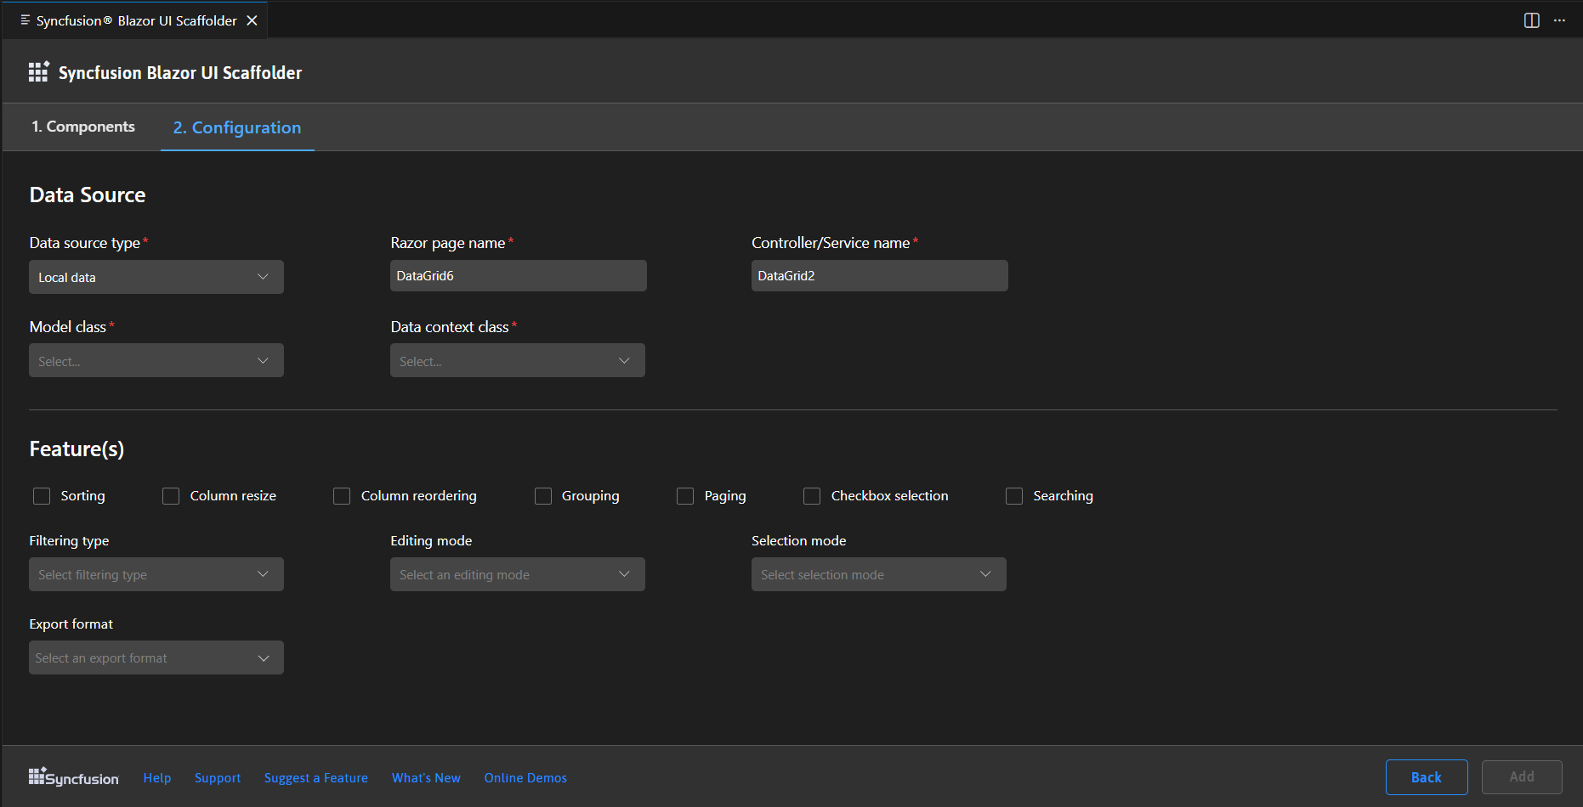Open the Online Demos link
1583x807 pixels.
(x=525, y=778)
